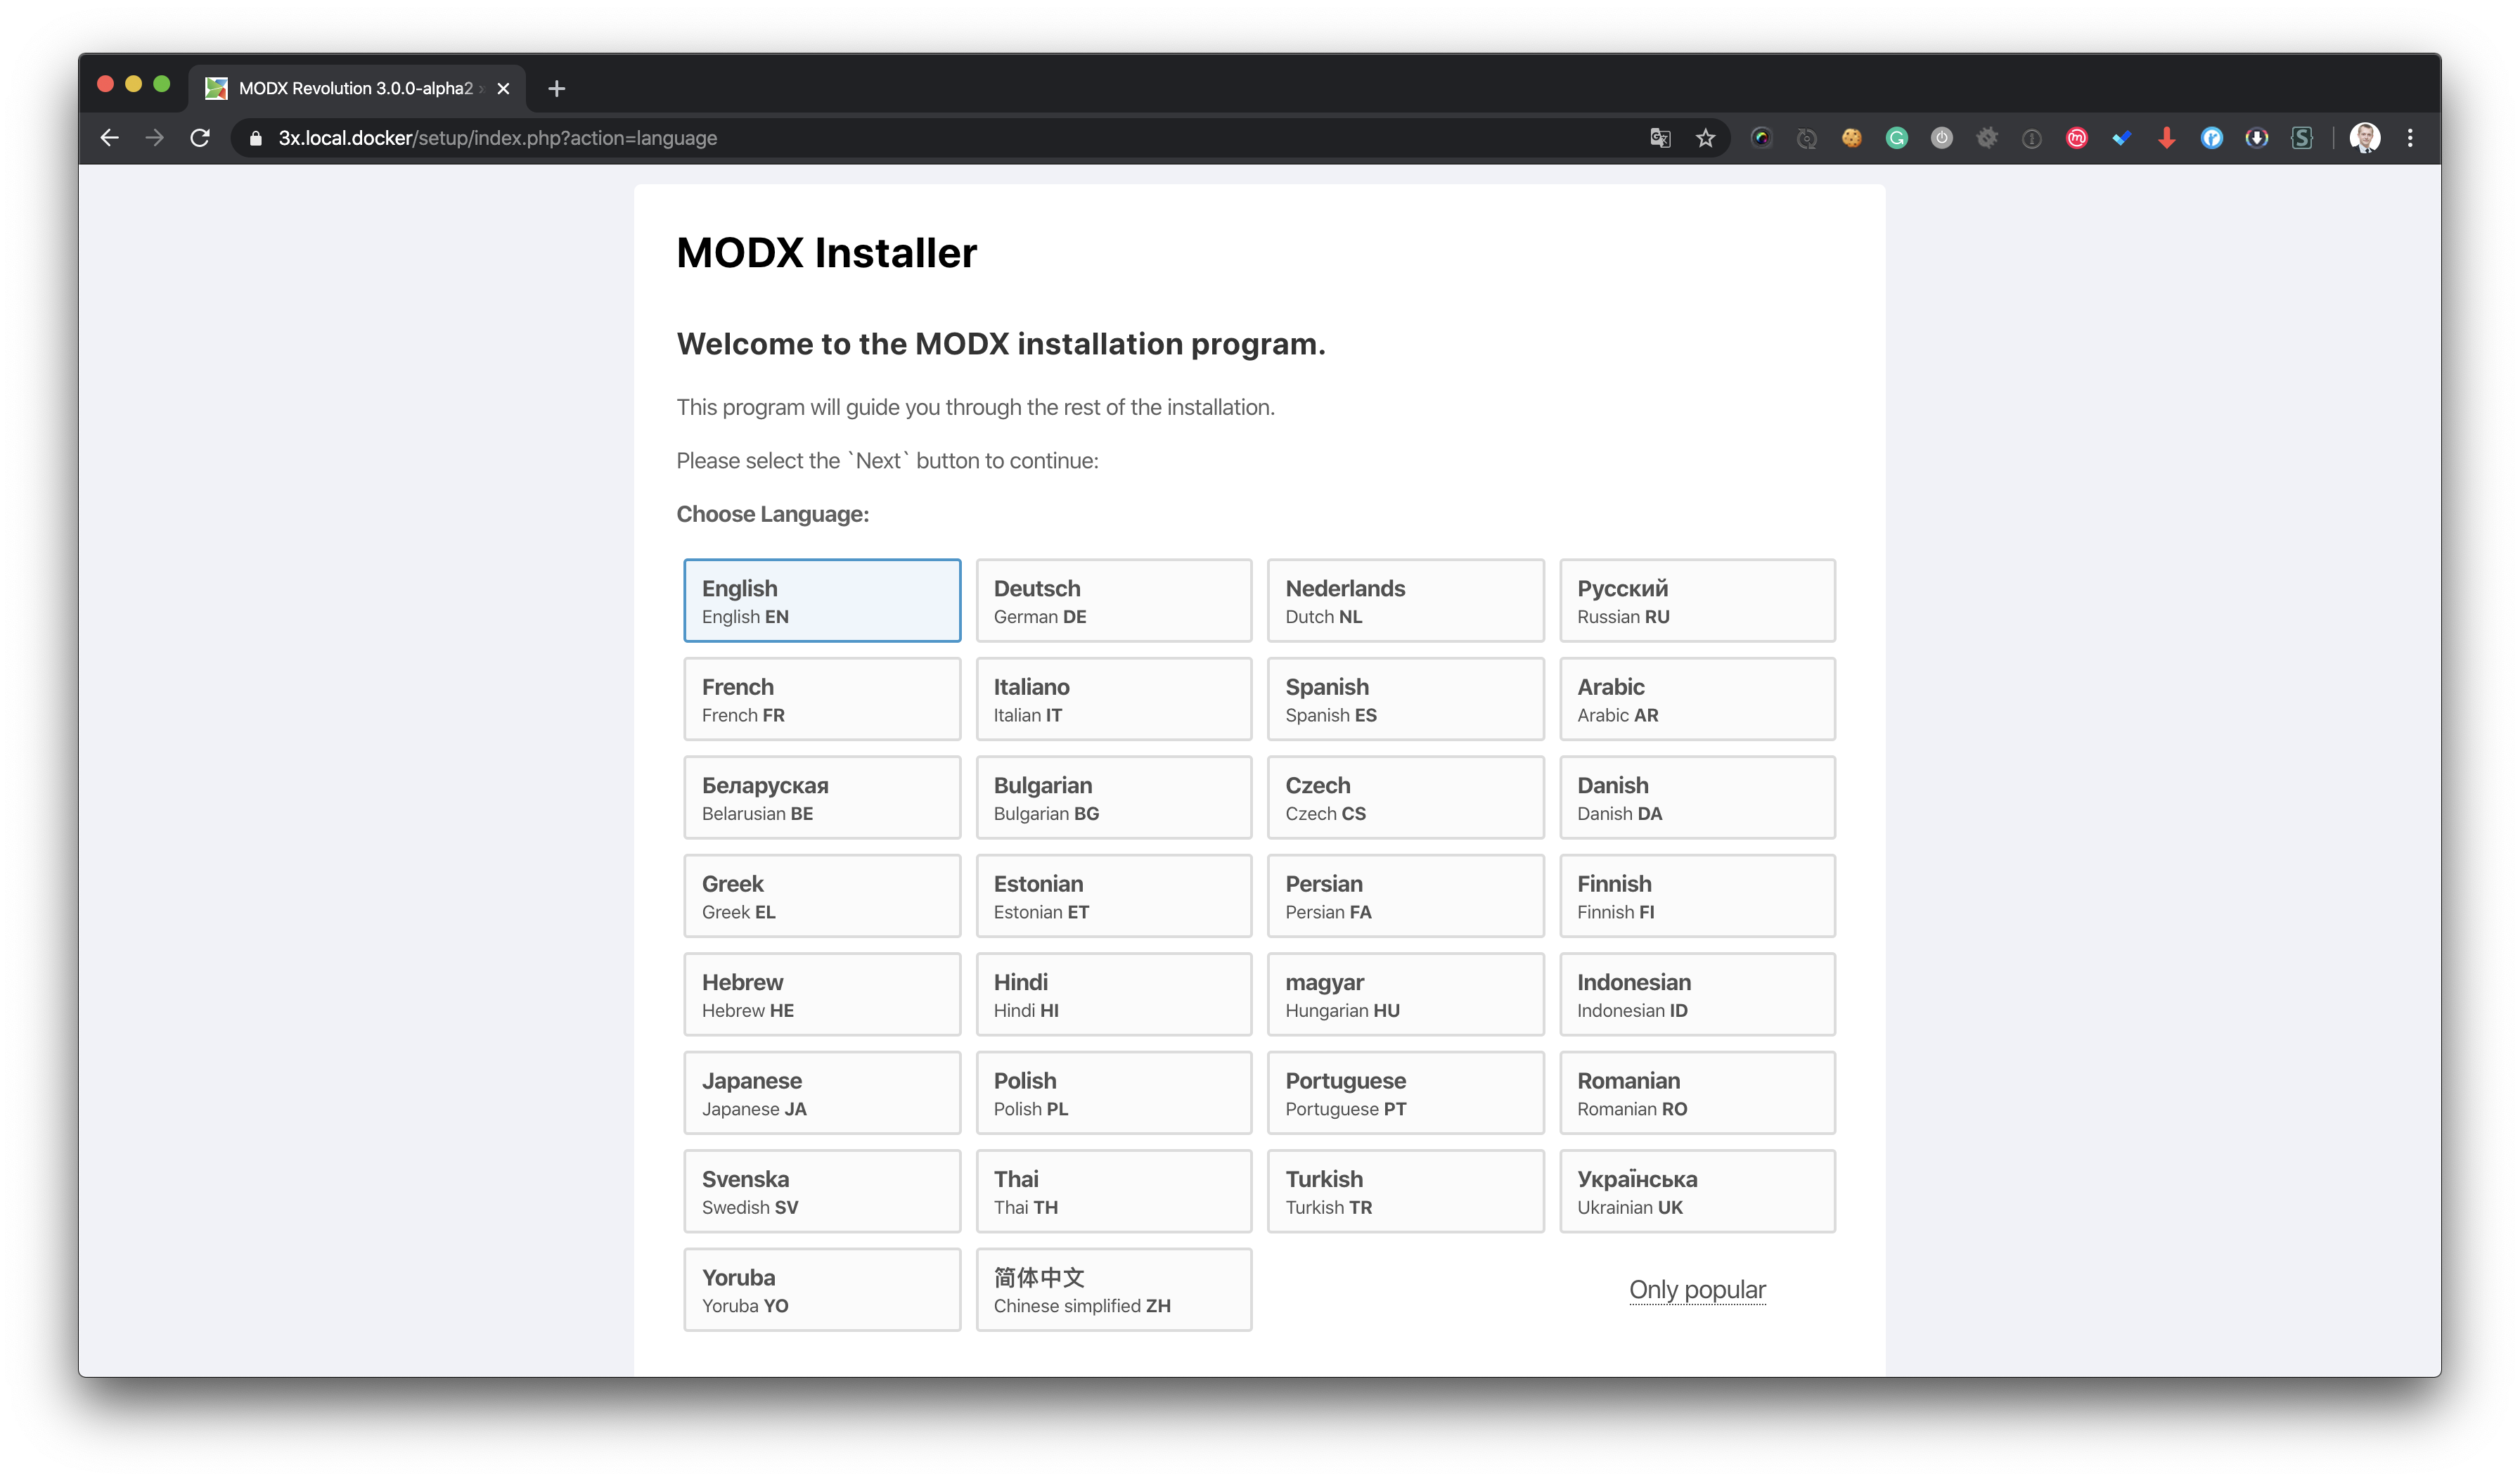This screenshot has height=1481, width=2520.
Task: Choose Thai TH language option
Action: (1113, 1191)
